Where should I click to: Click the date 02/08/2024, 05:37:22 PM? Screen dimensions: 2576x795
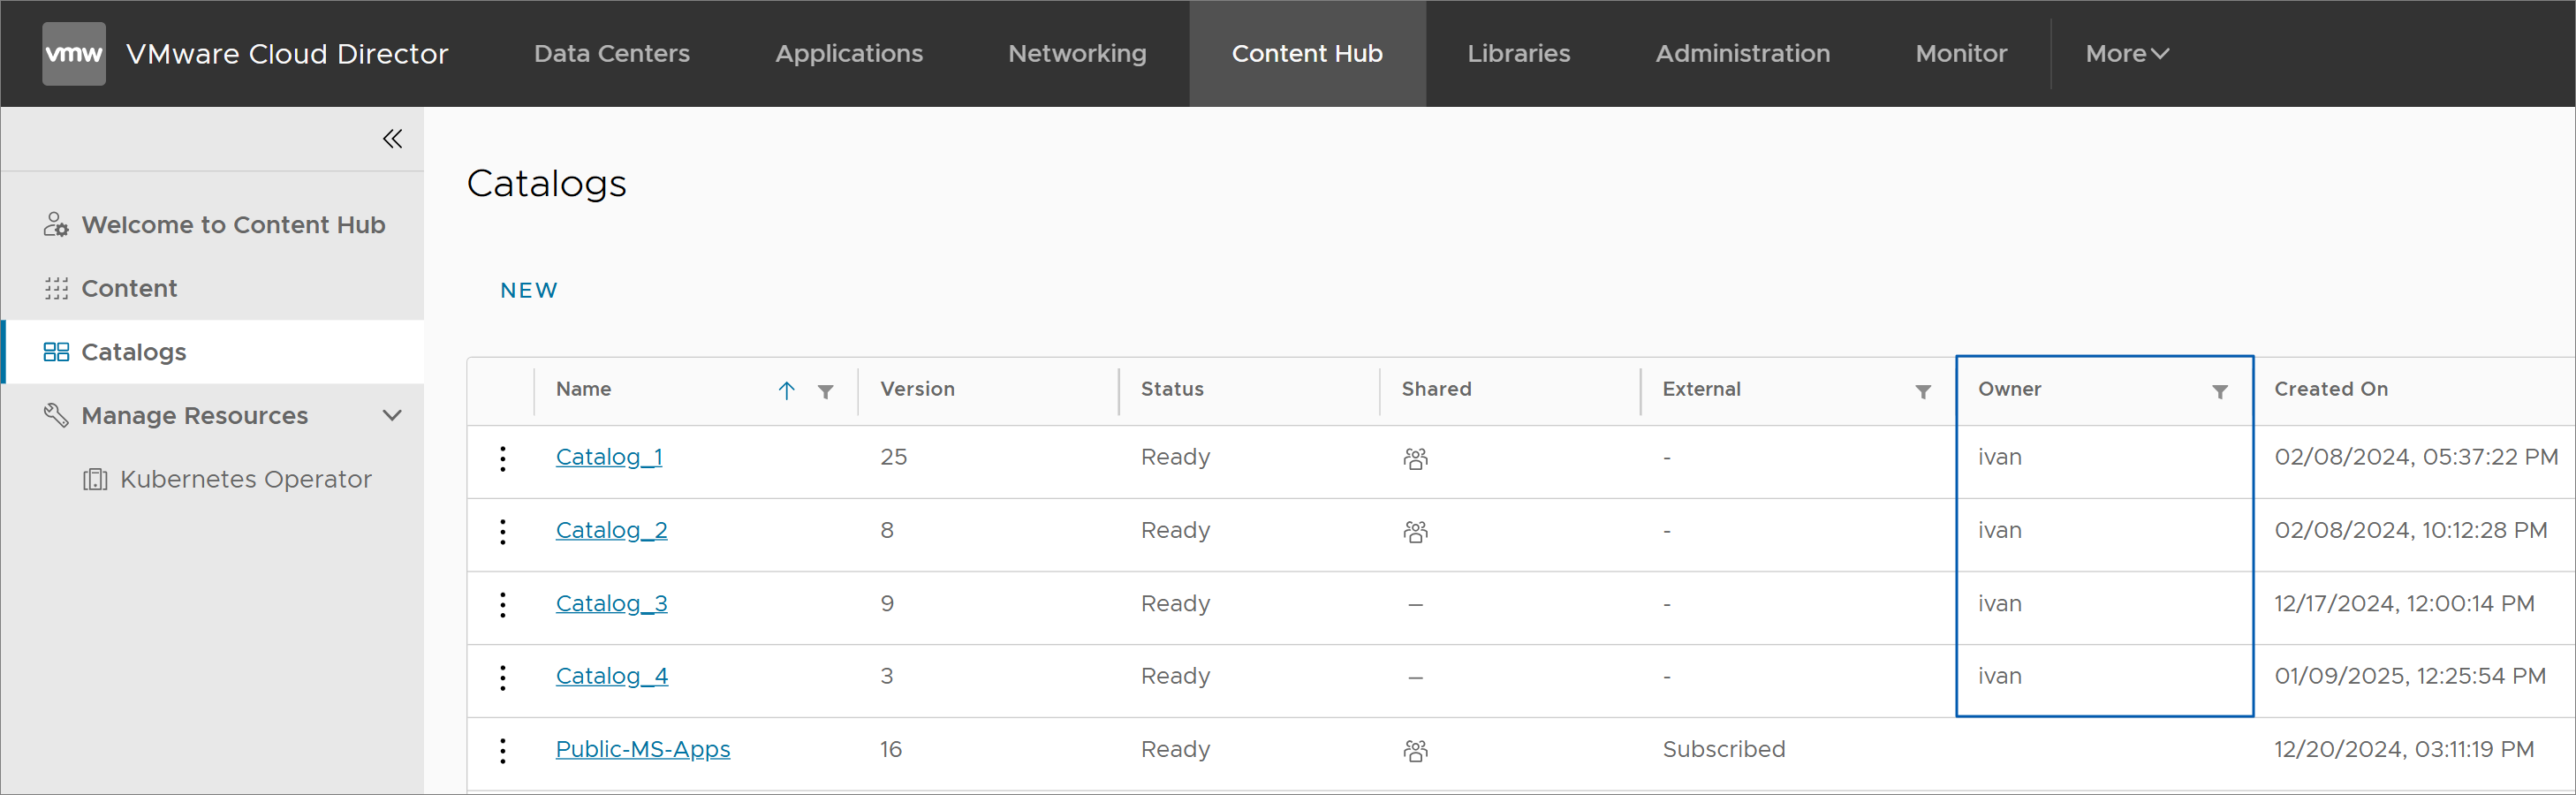tap(2415, 457)
